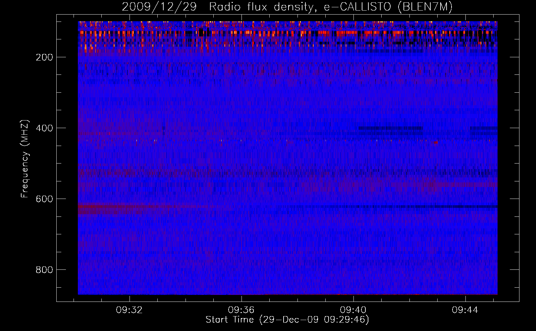Click the 800 frequency tick label
The width and height of the screenshot is (536, 331).
click(44, 270)
